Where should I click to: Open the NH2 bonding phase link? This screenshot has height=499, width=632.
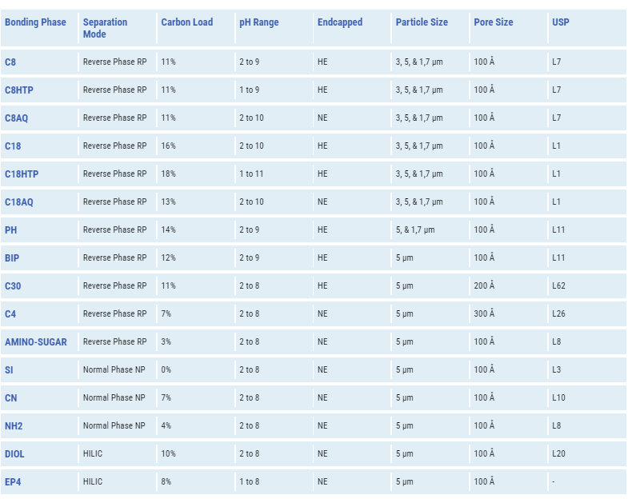[x=14, y=426]
